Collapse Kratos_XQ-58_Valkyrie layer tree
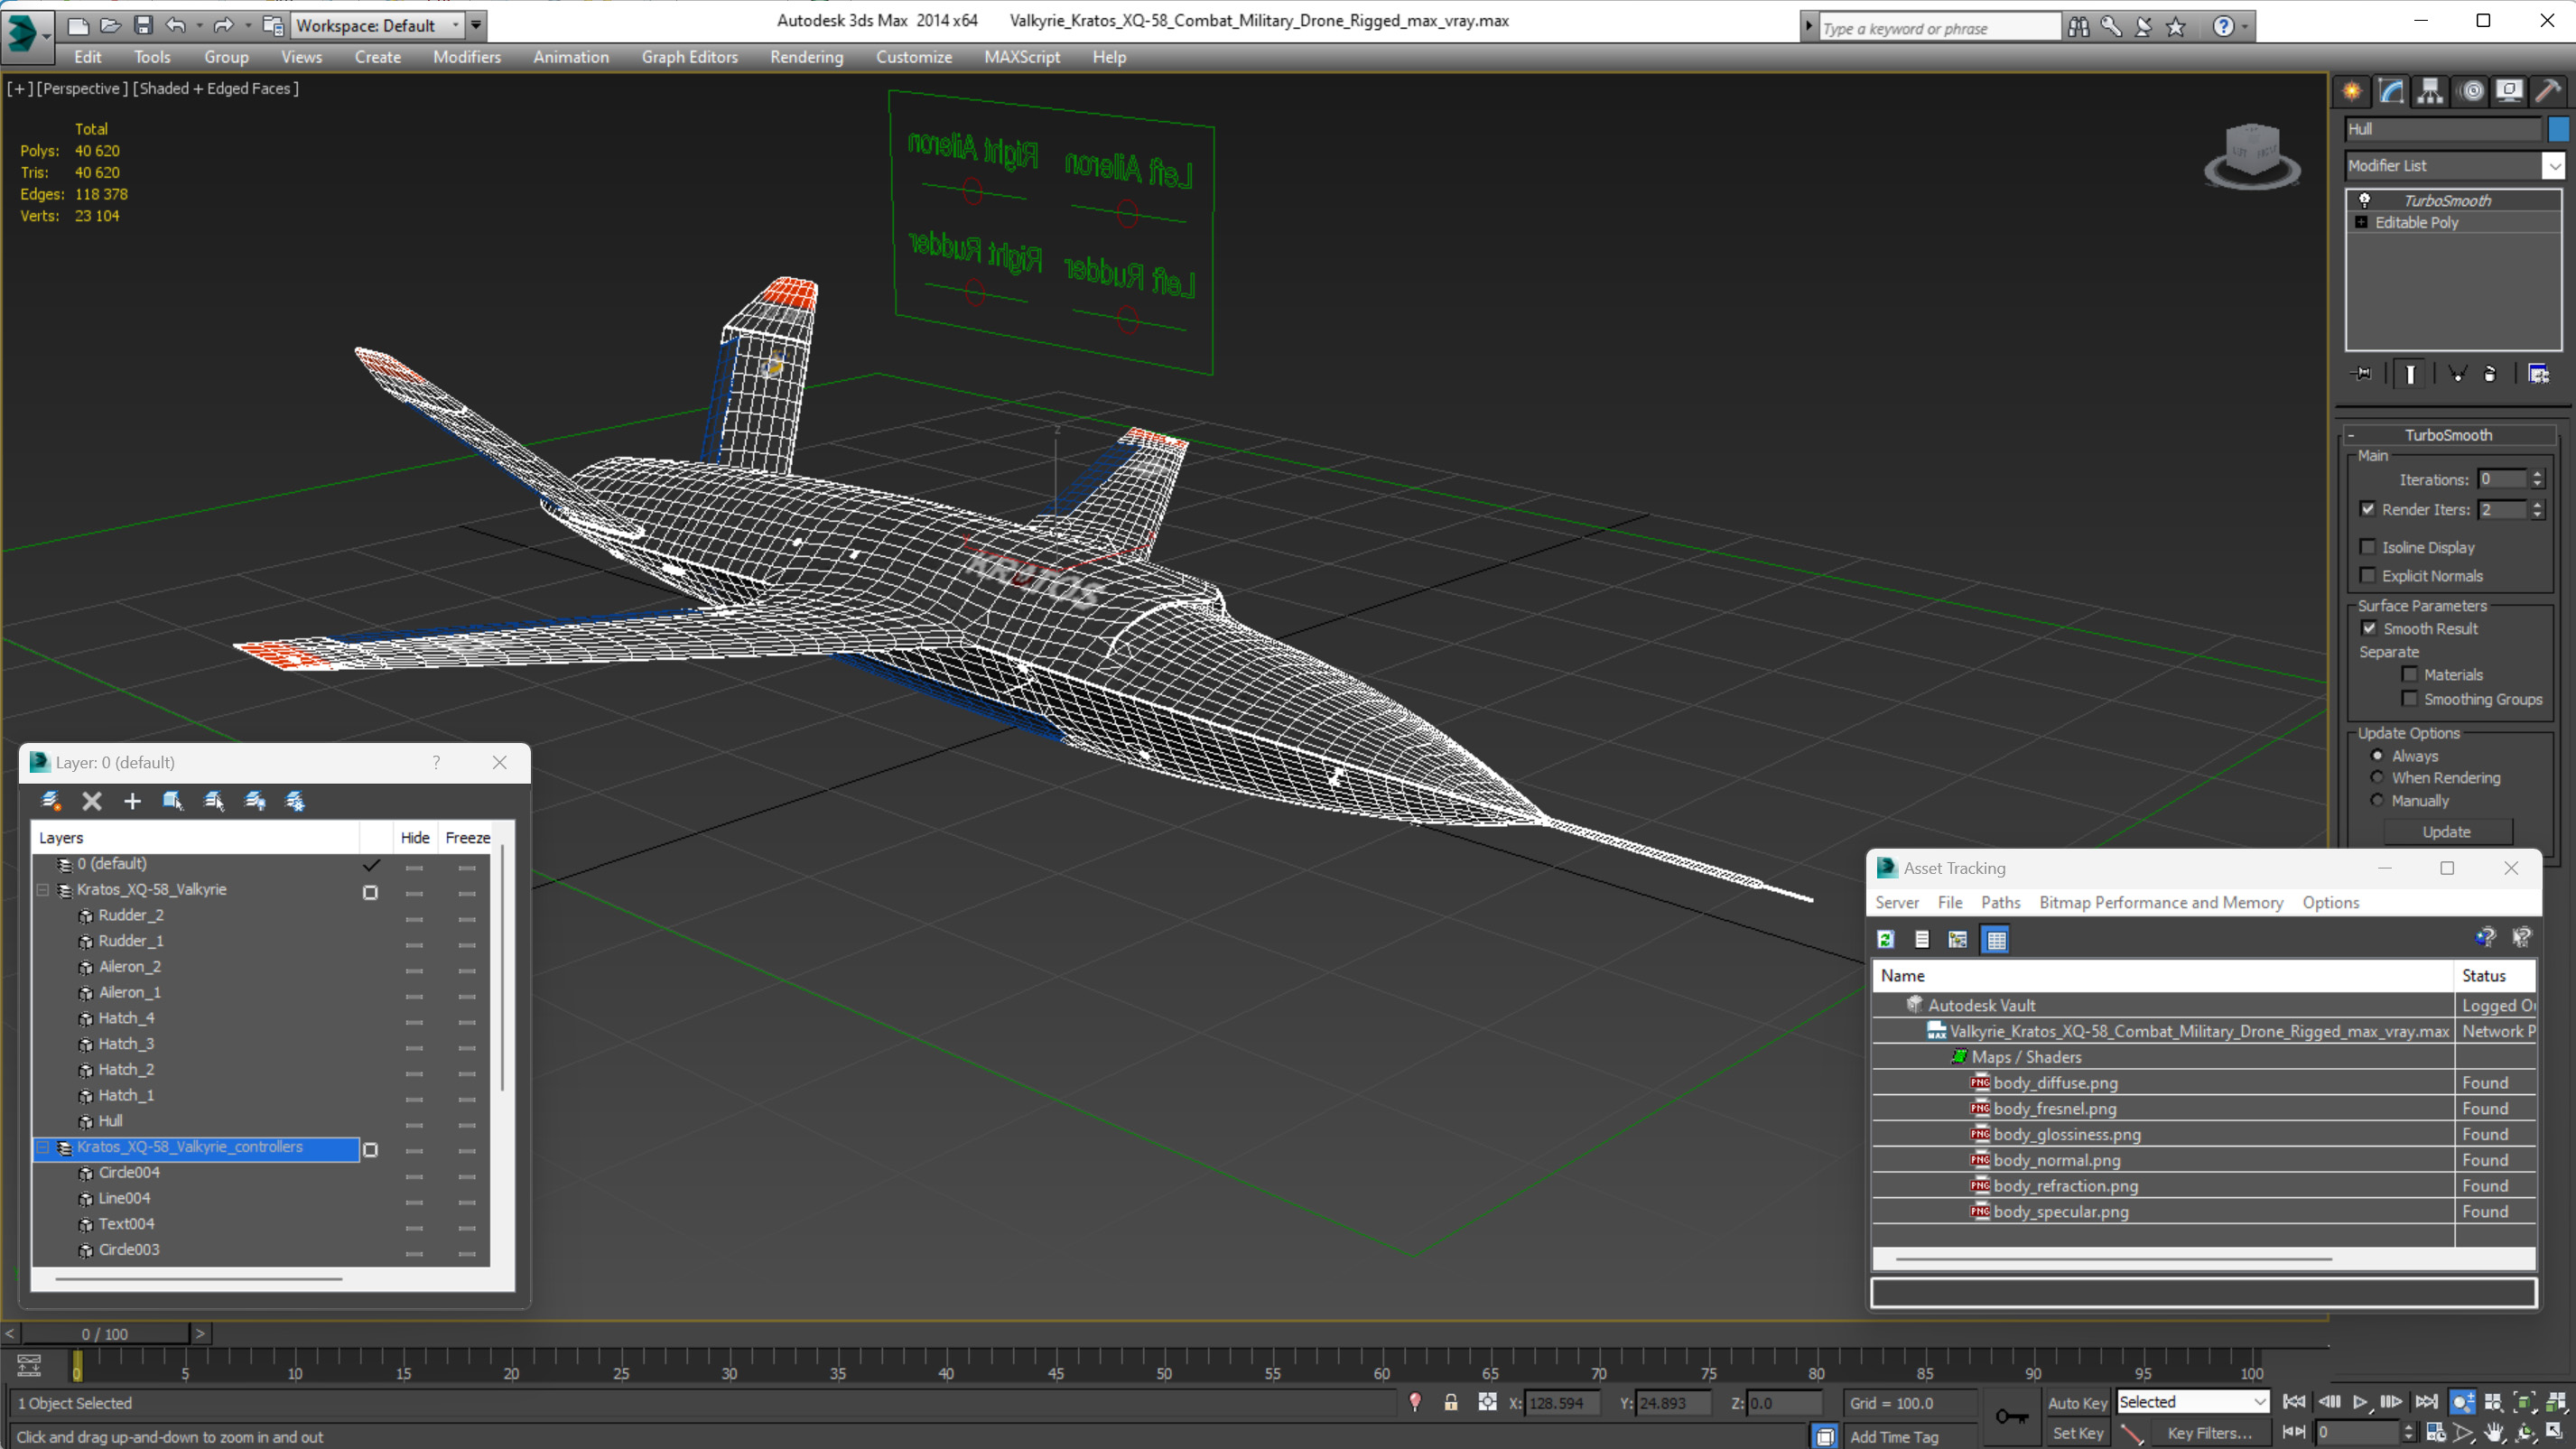 click(x=43, y=889)
